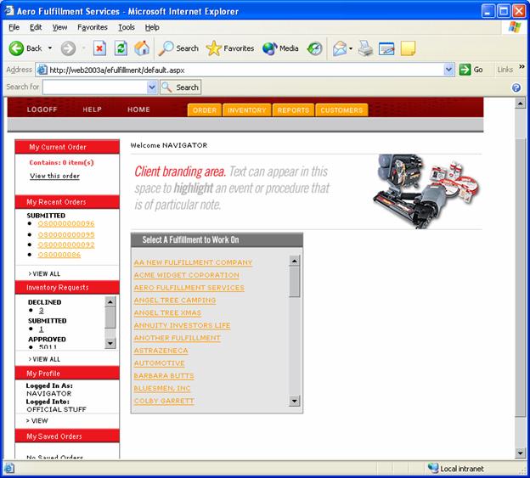Open the Tools menu
Screen dimensions: 530x478
127,27
